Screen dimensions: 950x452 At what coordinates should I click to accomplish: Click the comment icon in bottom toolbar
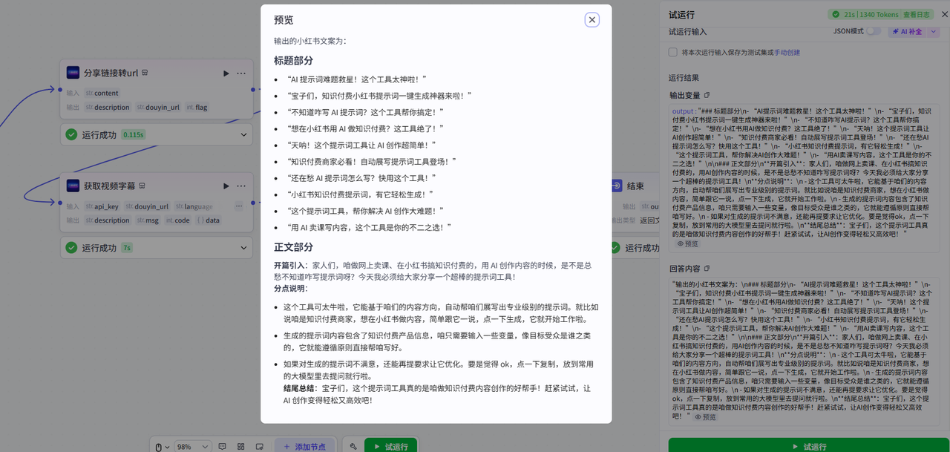coord(221,447)
